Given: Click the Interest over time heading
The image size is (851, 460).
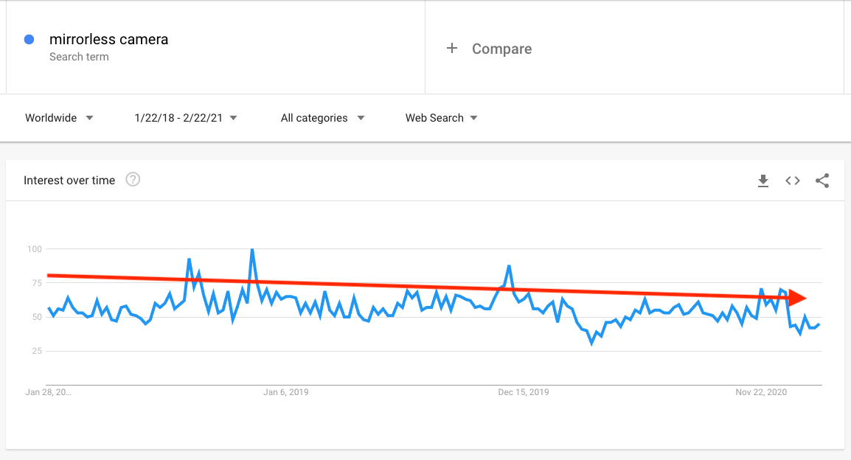Looking at the screenshot, I should (x=69, y=180).
